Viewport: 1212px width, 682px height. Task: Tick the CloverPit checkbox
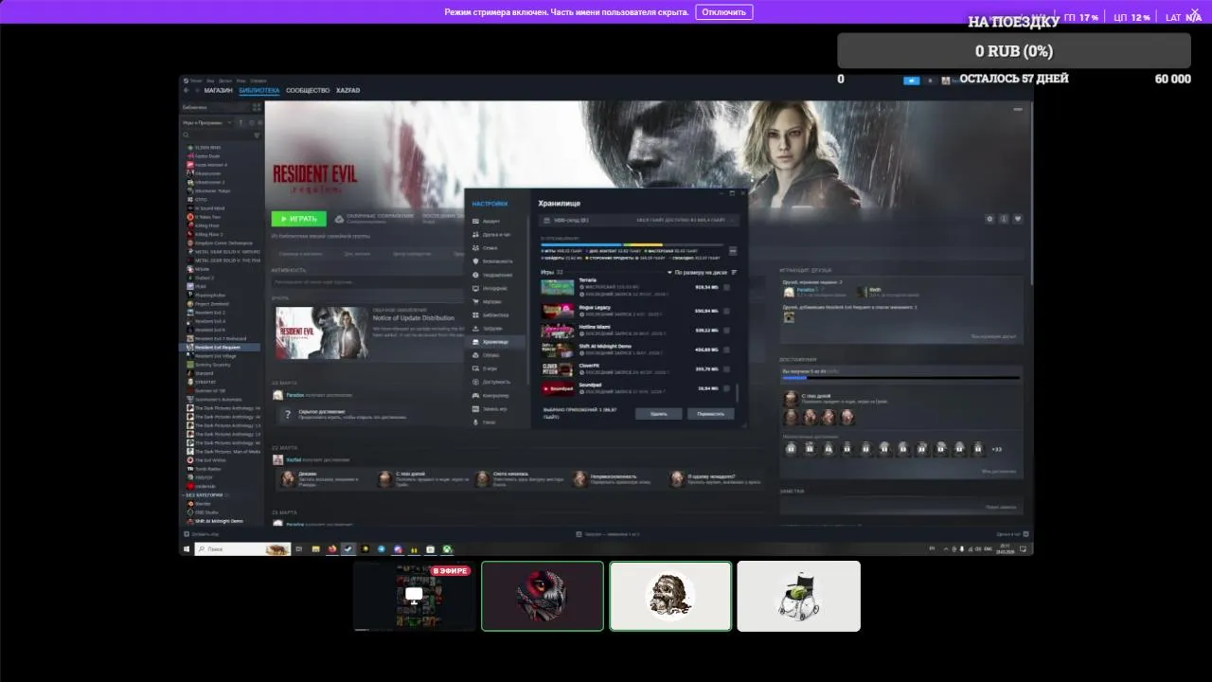[726, 369]
